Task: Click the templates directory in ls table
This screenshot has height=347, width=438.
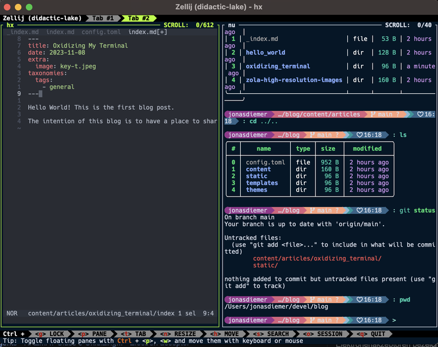Action: (x=262, y=183)
